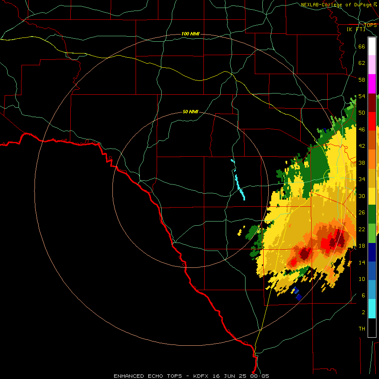Pick the dark red legend swatch near 50

(372, 103)
